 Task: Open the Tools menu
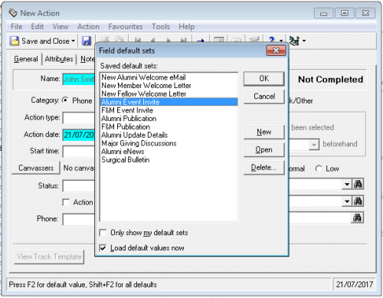(x=161, y=27)
